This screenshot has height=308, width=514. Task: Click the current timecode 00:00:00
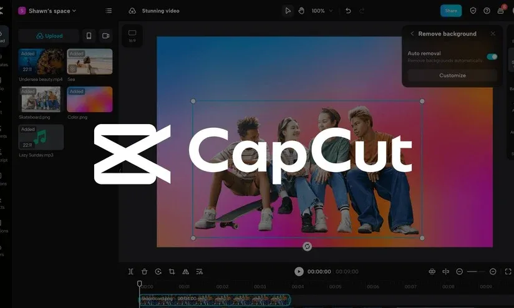[319, 272]
